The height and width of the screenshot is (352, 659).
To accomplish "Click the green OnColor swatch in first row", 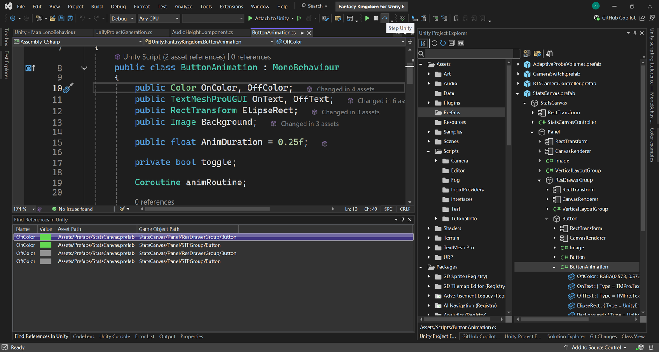I will (x=46, y=237).
